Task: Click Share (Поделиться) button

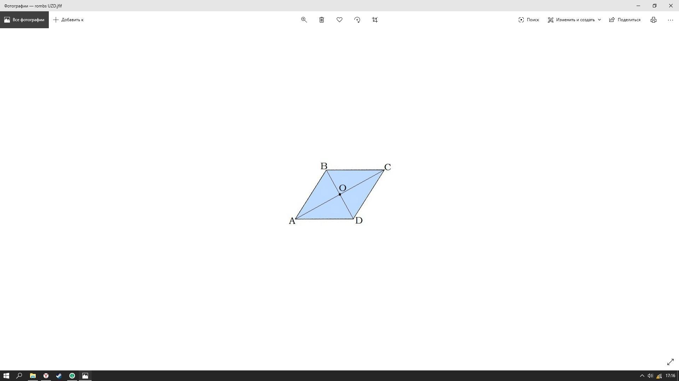Action: point(625,20)
